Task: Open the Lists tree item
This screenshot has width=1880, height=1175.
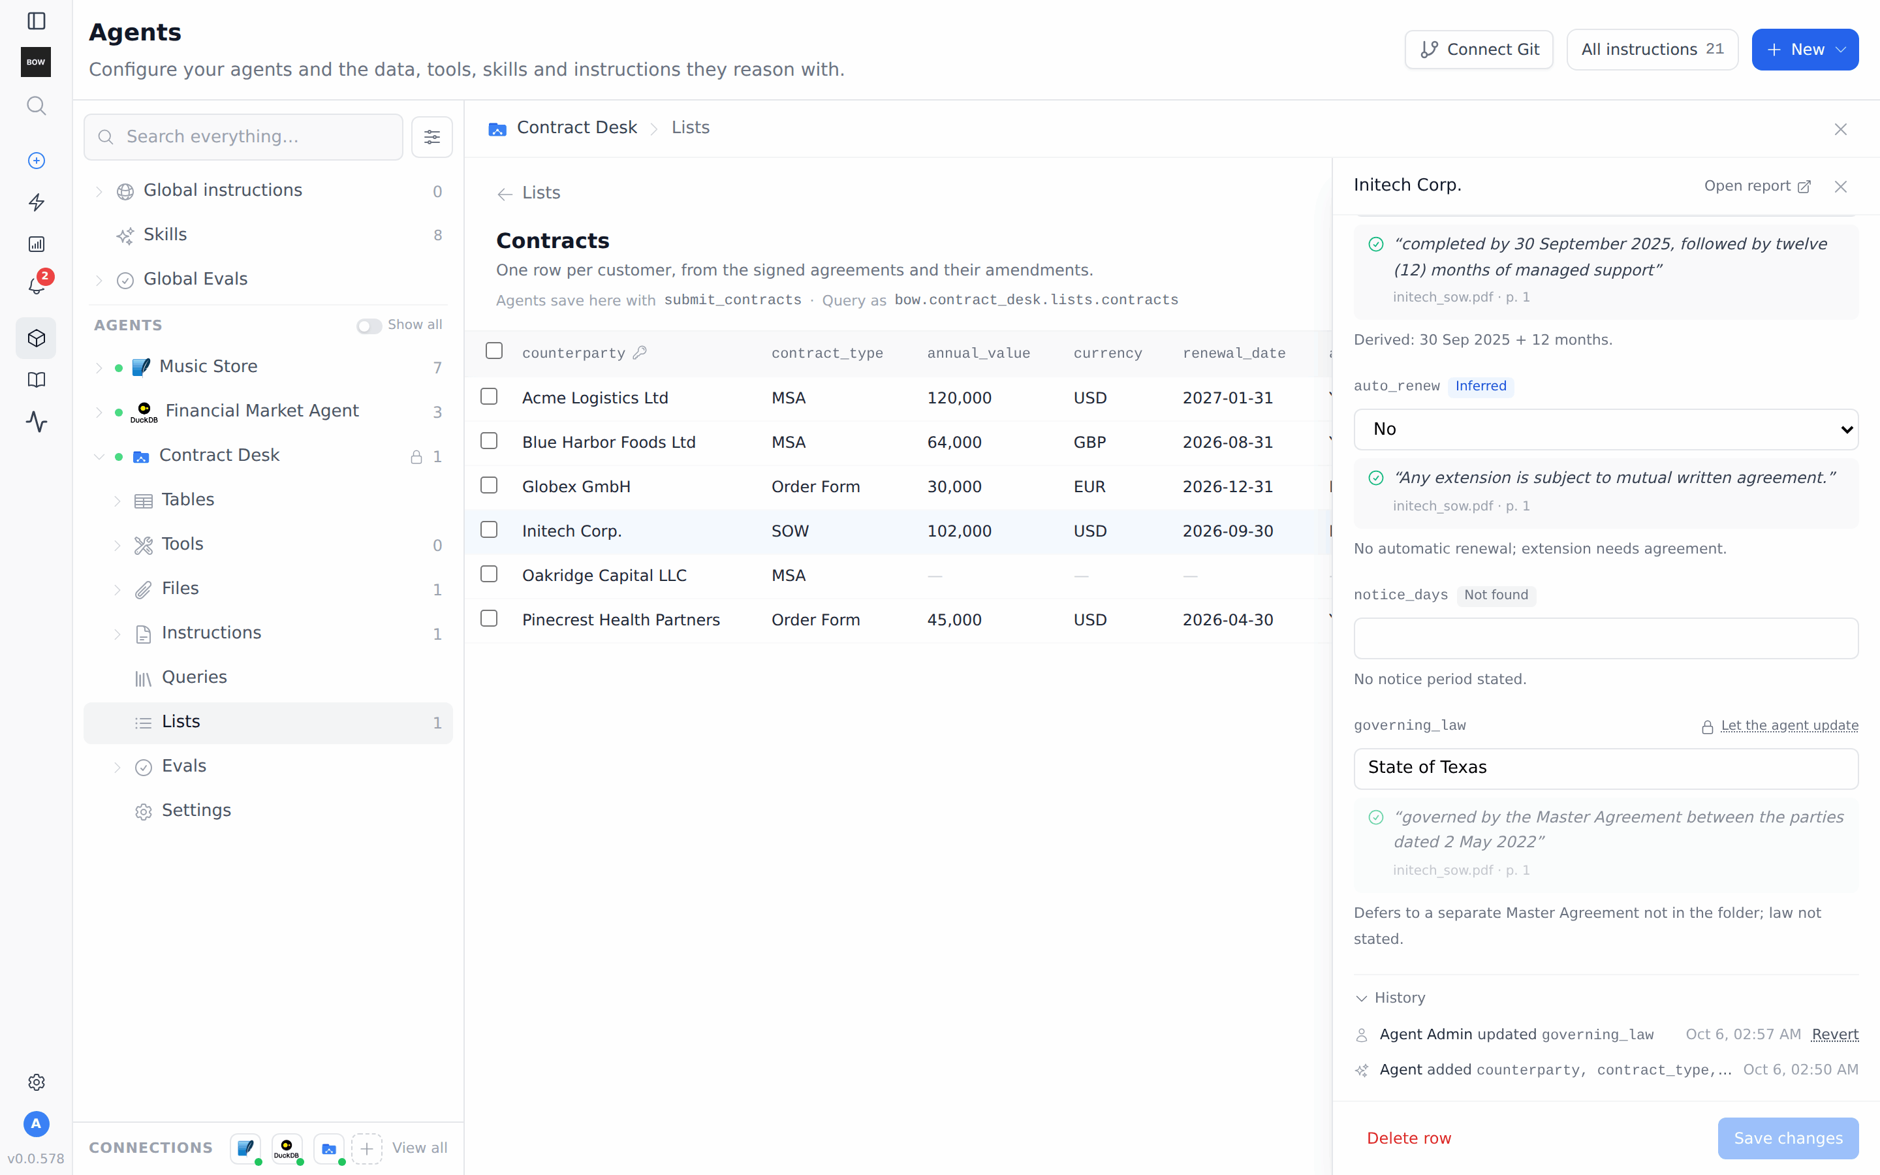Action: tap(268, 723)
